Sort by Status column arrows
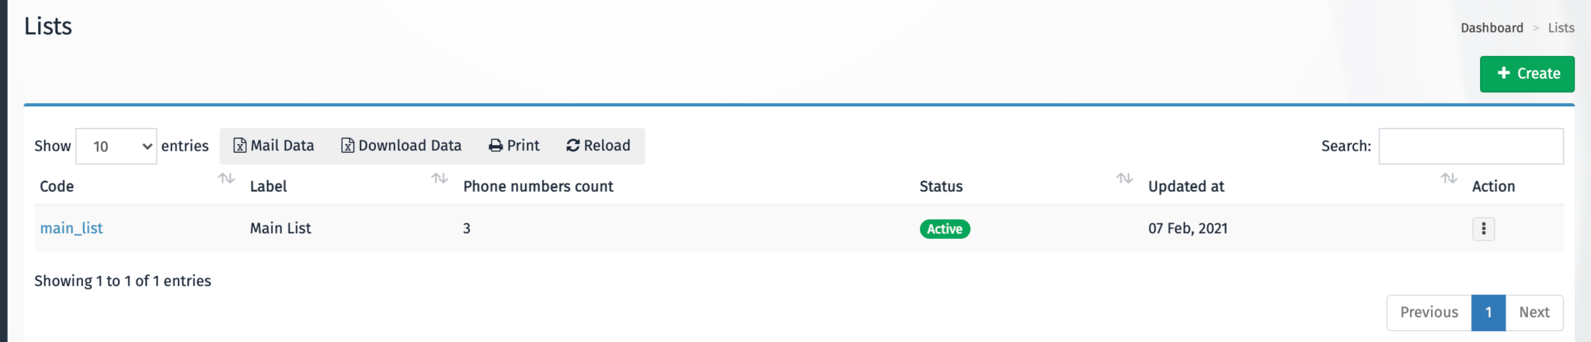This screenshot has height=342, width=1591. pos(1125,178)
